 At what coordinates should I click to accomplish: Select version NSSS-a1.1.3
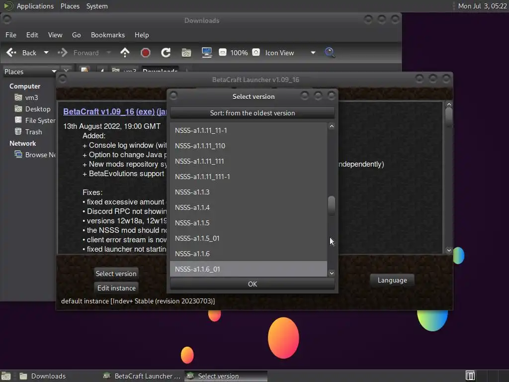(249, 192)
